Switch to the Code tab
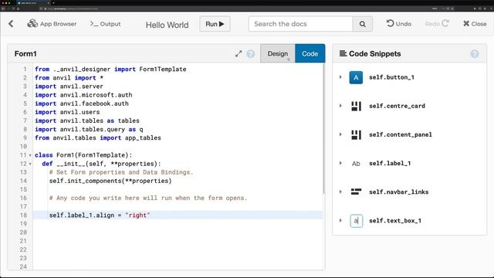Viewport: 494px width, 278px height. point(310,53)
